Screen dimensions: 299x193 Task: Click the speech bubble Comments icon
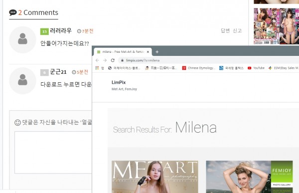13,12
